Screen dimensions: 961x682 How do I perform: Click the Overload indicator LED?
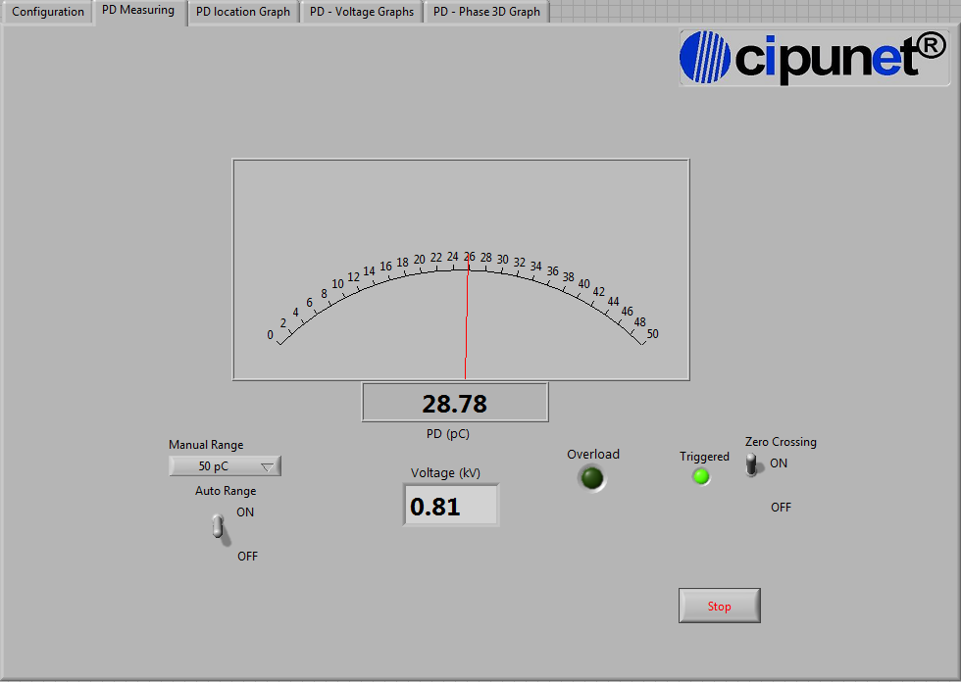[592, 478]
